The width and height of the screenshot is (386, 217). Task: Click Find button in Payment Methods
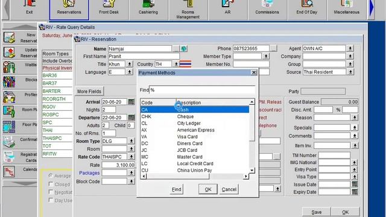(x=177, y=189)
